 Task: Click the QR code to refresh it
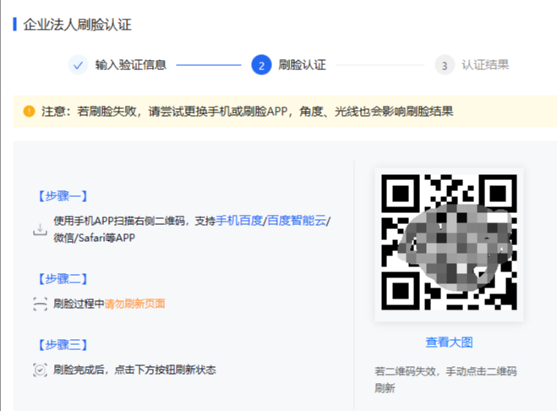(449, 242)
